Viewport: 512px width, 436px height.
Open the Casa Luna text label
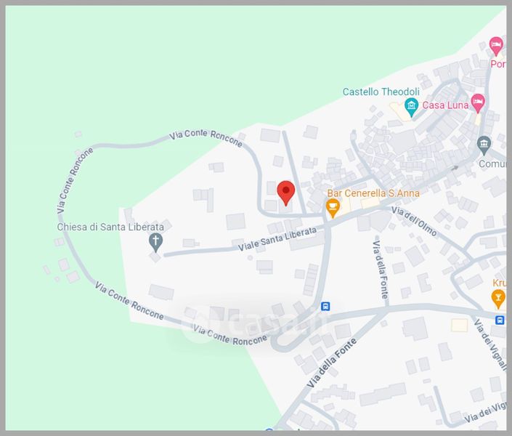coord(445,105)
